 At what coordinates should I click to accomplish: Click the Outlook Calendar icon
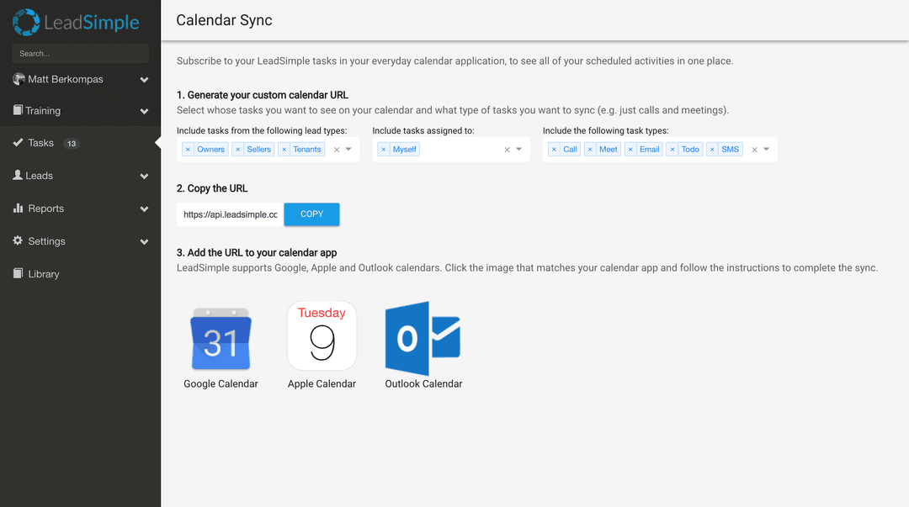coord(423,338)
